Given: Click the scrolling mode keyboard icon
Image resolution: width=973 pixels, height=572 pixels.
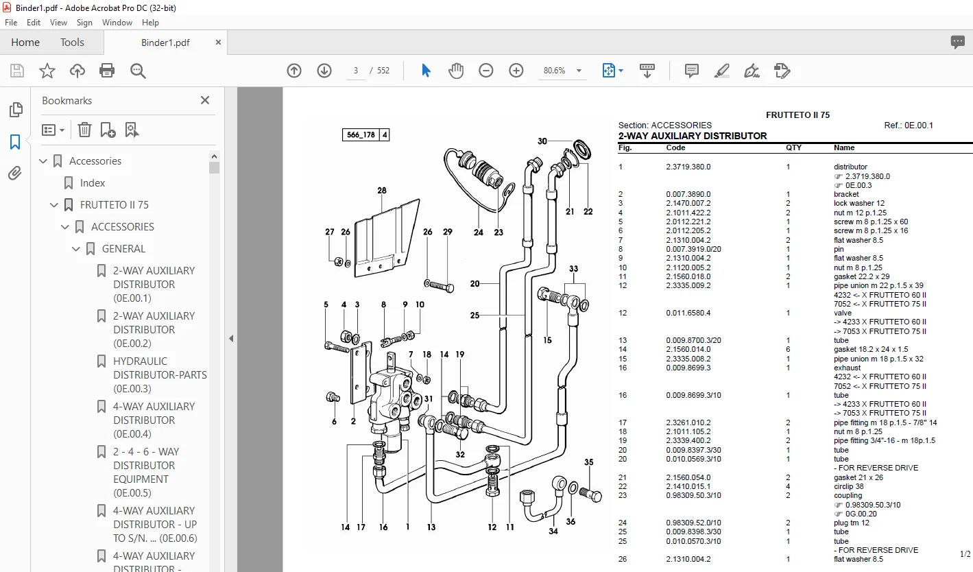Looking at the screenshot, I should (647, 71).
